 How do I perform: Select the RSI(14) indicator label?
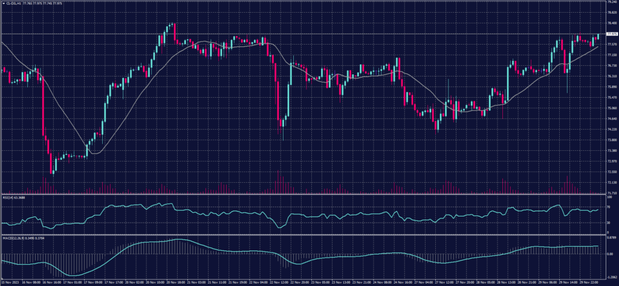[8, 196]
